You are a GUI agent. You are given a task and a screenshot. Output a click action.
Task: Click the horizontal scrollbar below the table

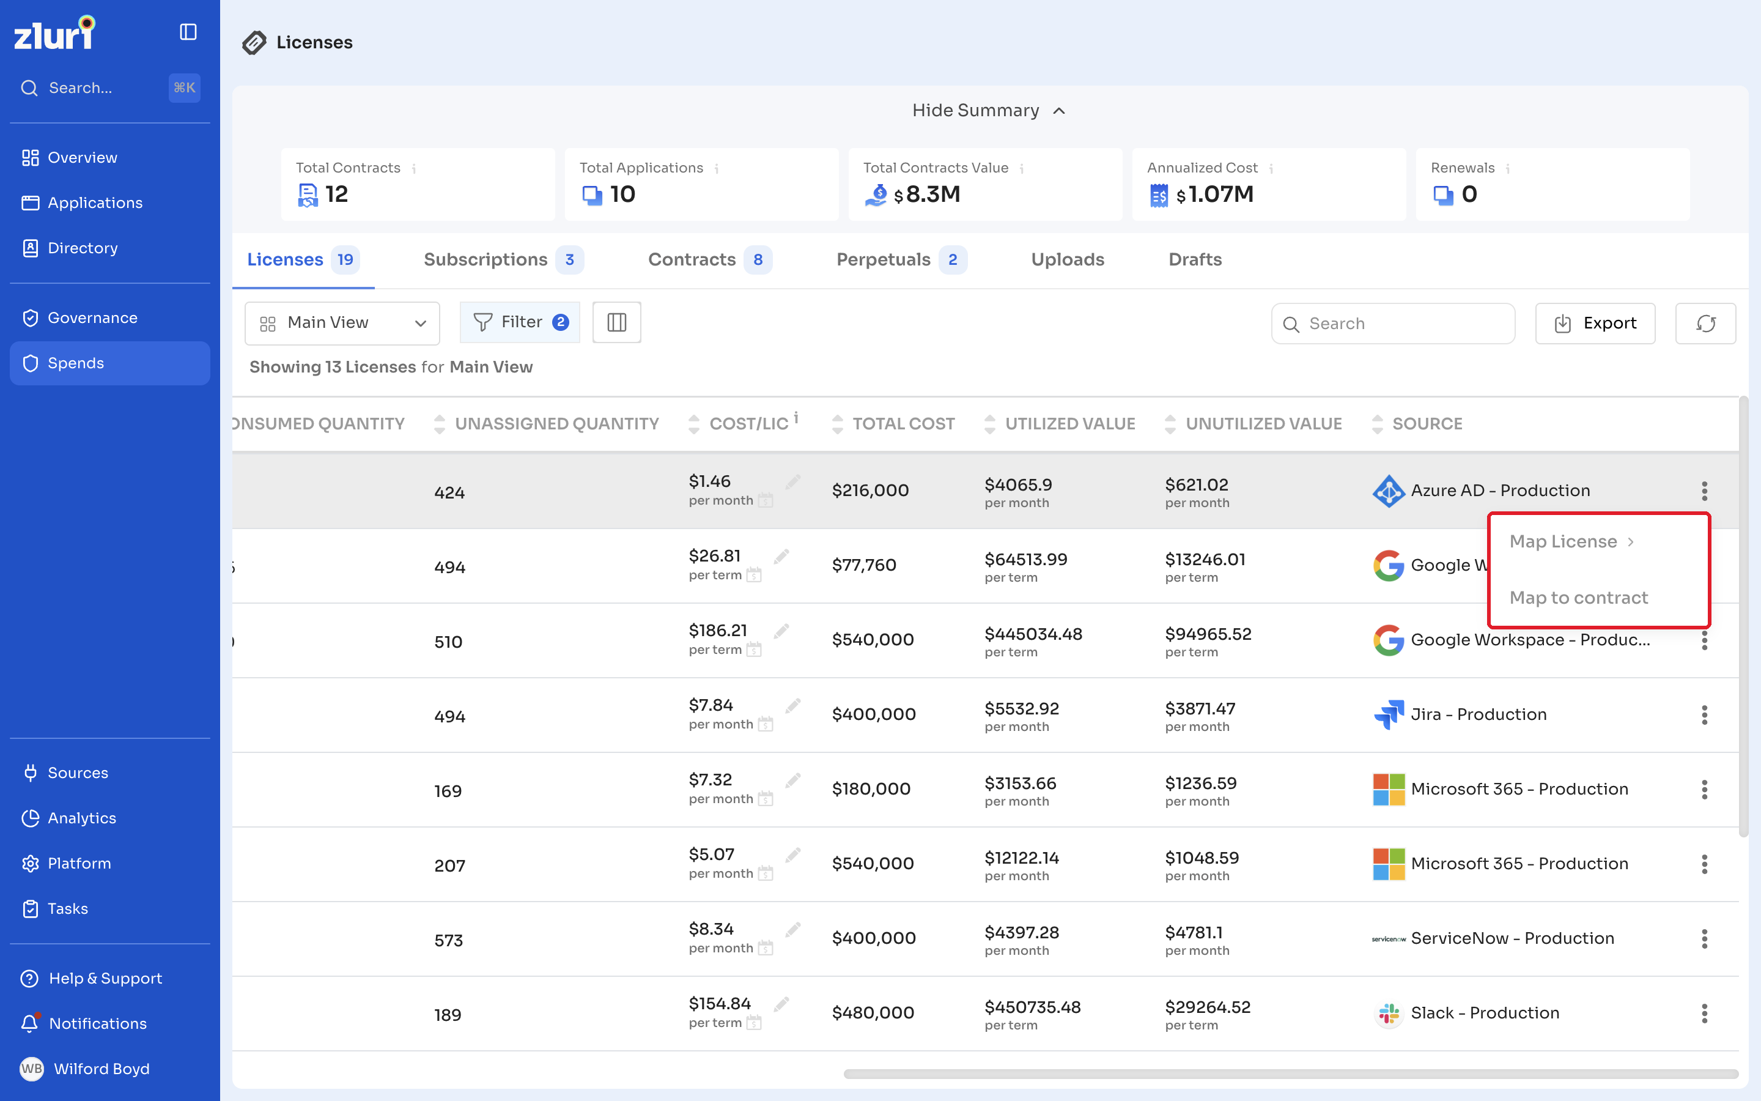pyautogui.click(x=1290, y=1074)
